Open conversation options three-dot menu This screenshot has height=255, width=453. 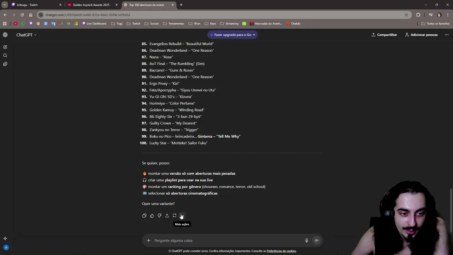point(447,35)
